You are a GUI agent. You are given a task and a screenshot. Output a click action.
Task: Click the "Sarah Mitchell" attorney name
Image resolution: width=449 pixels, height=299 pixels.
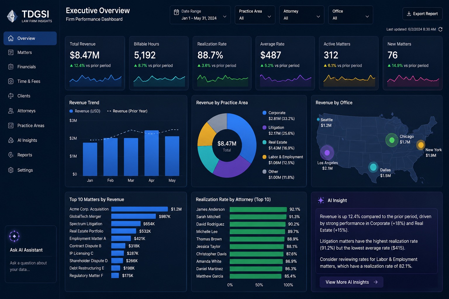coord(208,217)
